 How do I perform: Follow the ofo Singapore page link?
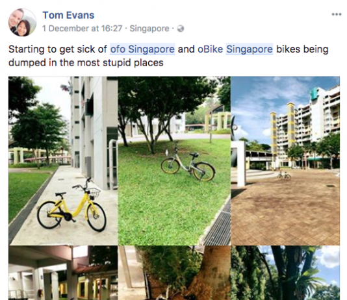pyautogui.click(x=142, y=49)
